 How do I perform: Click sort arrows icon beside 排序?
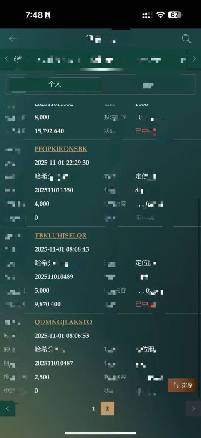pyautogui.click(x=176, y=385)
